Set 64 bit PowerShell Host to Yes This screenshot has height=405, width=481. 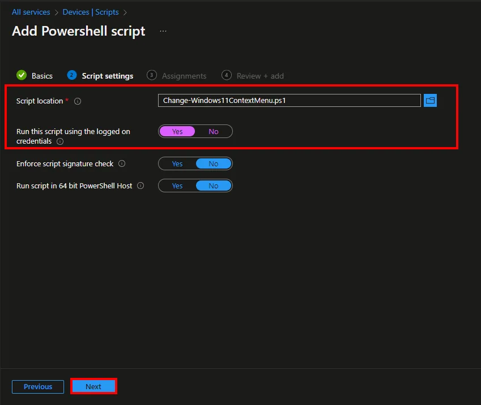[x=177, y=186]
